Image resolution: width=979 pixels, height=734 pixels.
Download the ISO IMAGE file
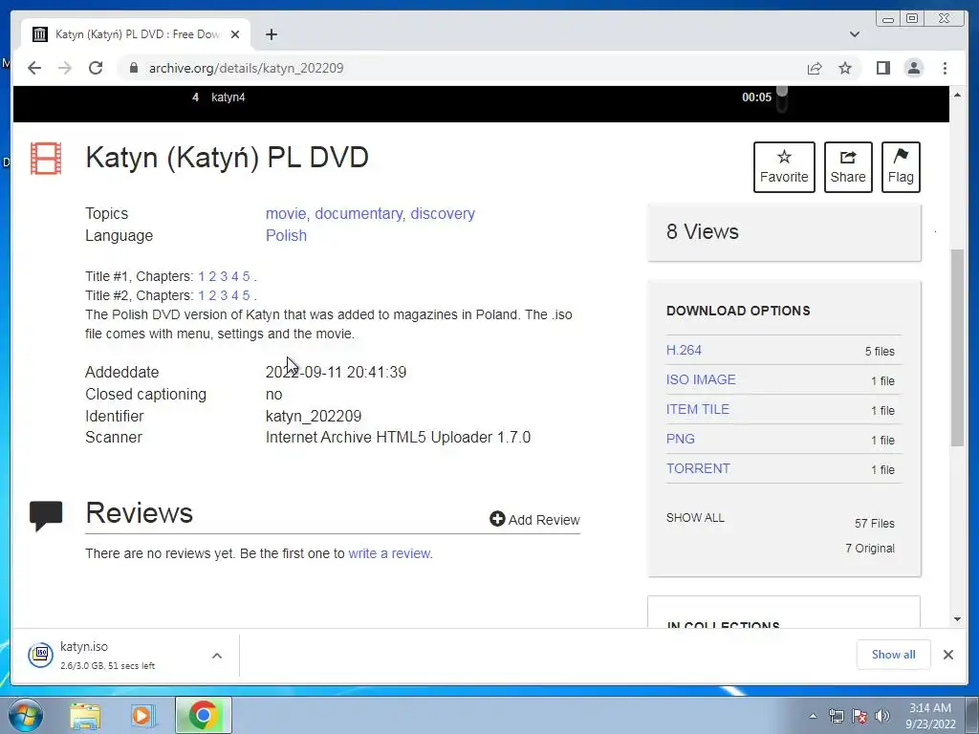click(x=701, y=379)
